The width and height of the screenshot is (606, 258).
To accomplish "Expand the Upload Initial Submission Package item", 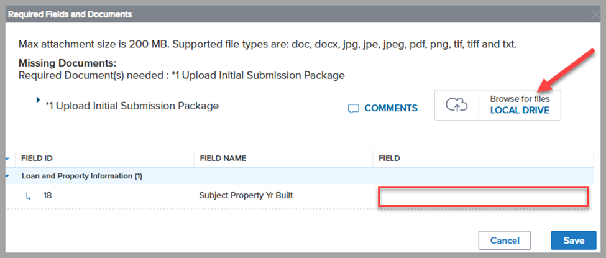I will coord(39,99).
